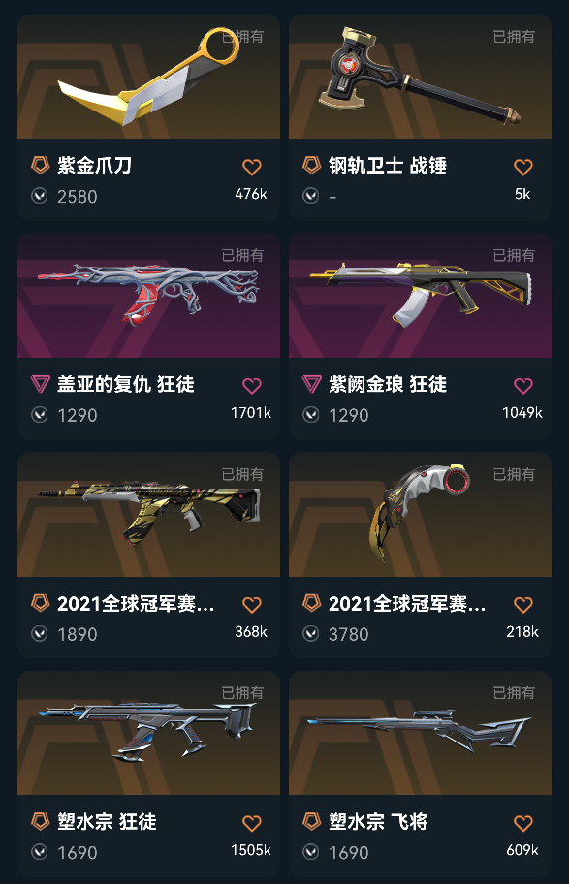Open the 塑水宗 飞将 sniper image
The image size is (569, 884).
420,733
